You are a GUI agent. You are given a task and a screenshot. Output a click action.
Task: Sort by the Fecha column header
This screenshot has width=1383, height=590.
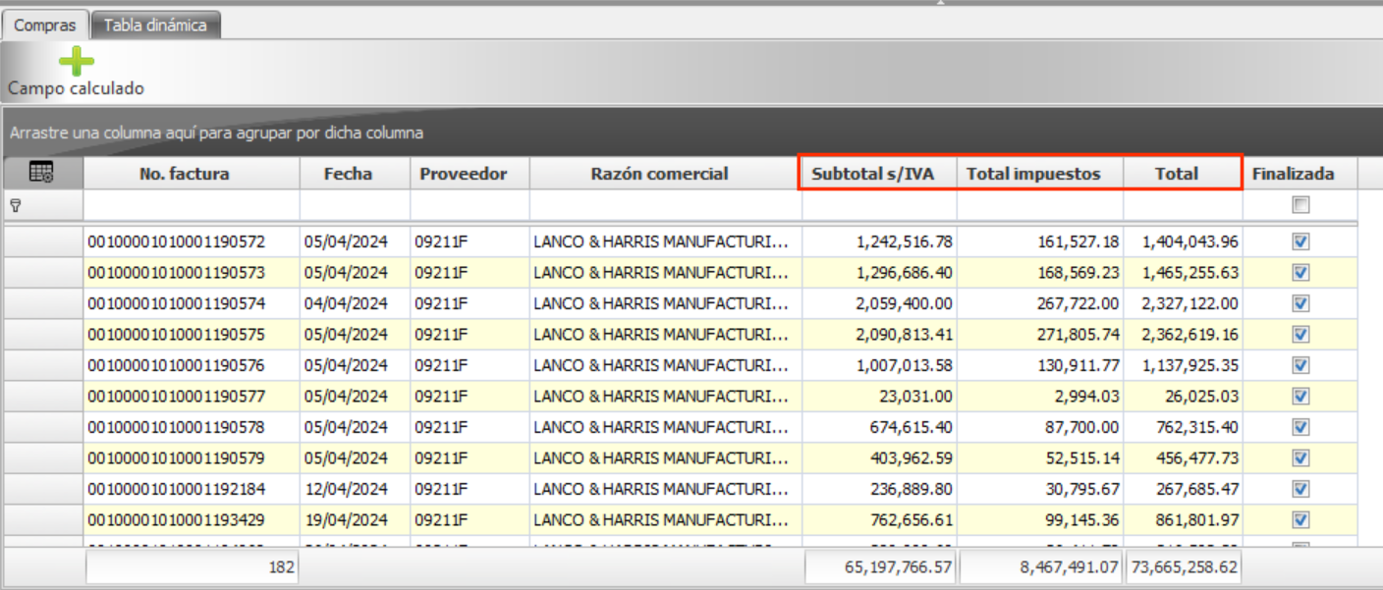[348, 174]
